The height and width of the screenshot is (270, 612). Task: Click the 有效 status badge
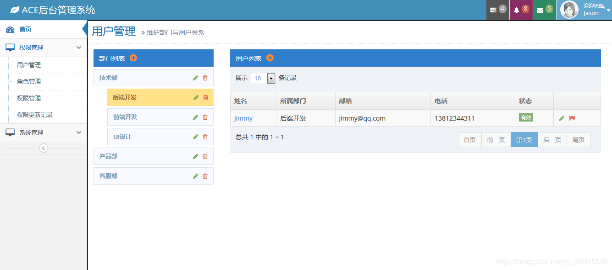click(x=526, y=117)
